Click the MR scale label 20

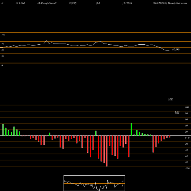point(186,132)
